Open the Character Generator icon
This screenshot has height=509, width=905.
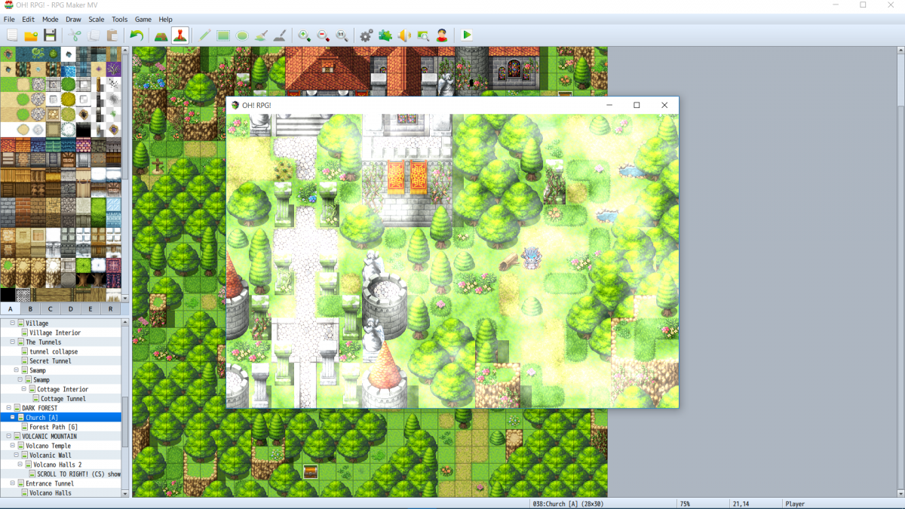[442, 35]
